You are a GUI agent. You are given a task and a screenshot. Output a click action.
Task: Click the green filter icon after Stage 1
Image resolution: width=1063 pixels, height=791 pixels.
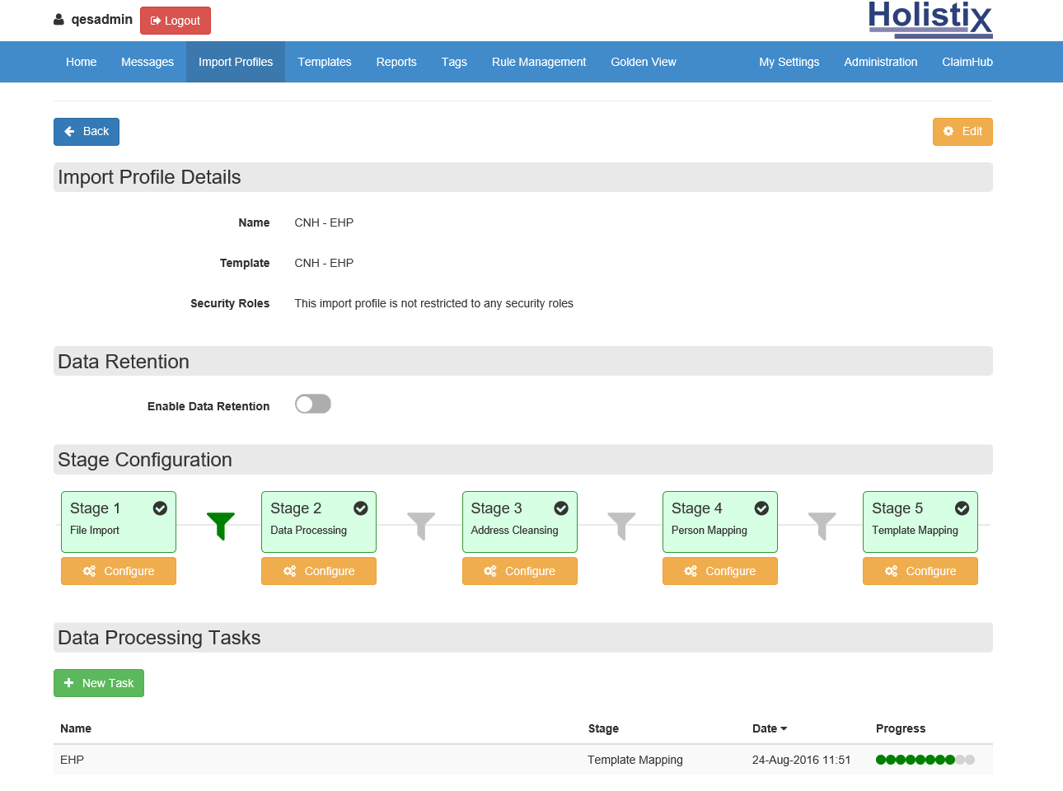coord(221,525)
